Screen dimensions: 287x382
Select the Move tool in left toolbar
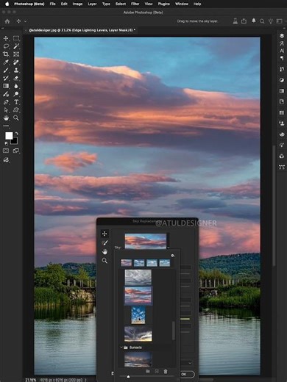[x=6, y=38]
